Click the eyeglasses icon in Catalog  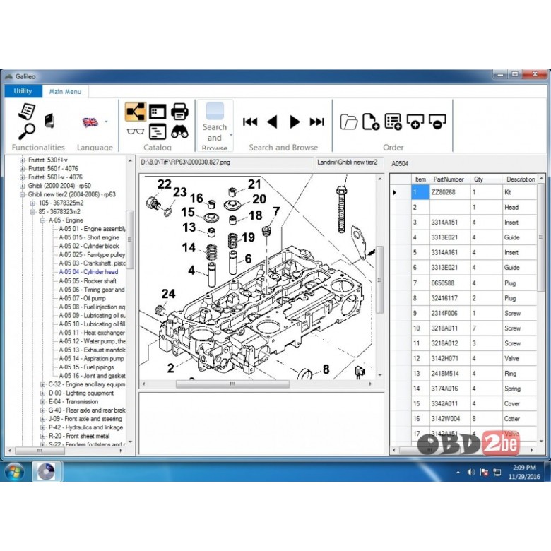136,131
